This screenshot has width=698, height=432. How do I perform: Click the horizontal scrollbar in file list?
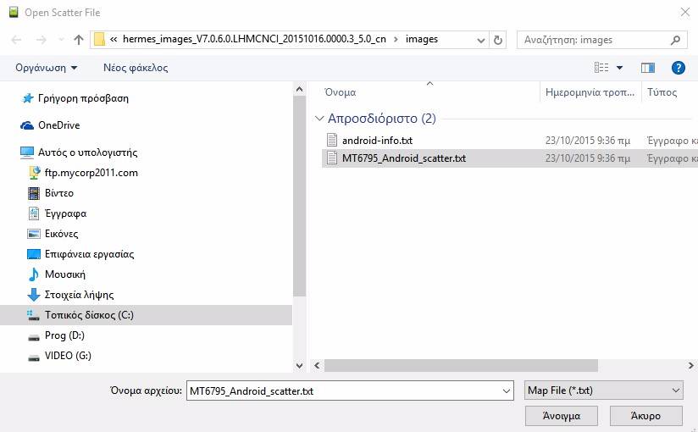point(460,365)
